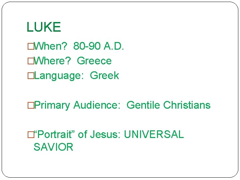
Task: Click the LUKE slide title
Action: click(44, 27)
